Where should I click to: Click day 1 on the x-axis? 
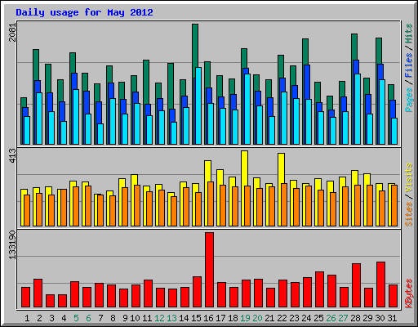pos(27,318)
